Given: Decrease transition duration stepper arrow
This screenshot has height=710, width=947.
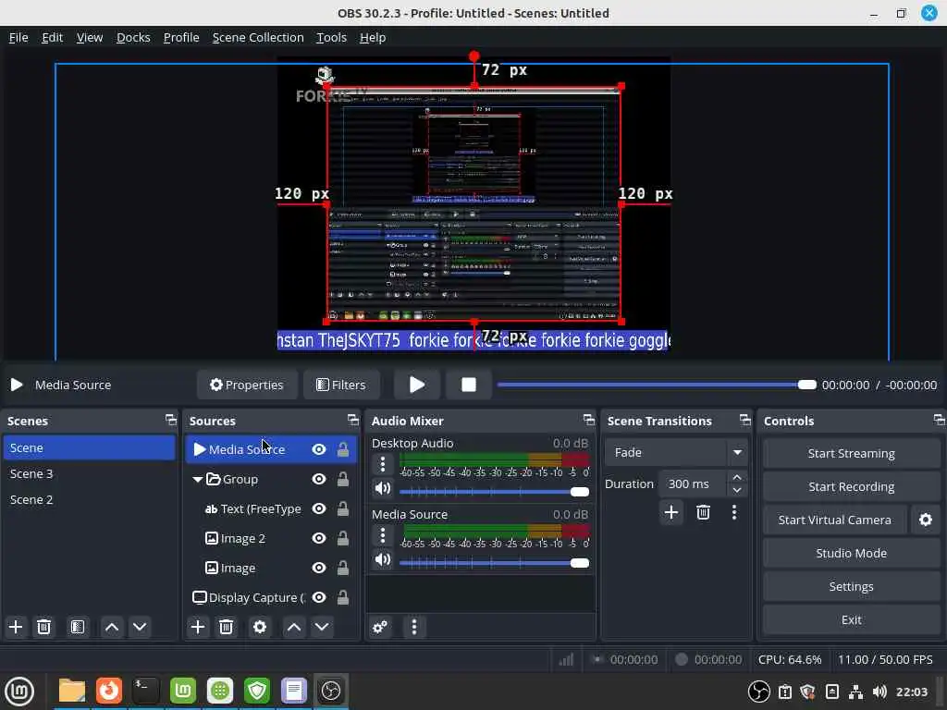Looking at the screenshot, I should (737, 490).
